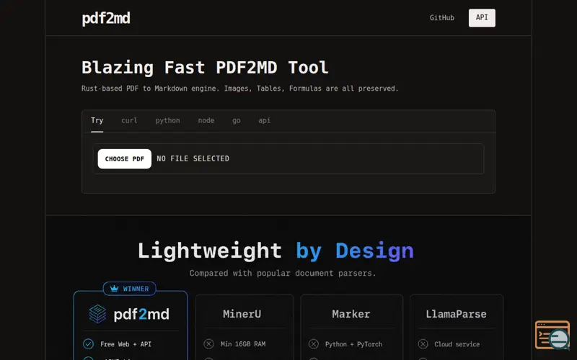Click the NO FILE SELECTED text
577x360 pixels.
(x=193, y=158)
